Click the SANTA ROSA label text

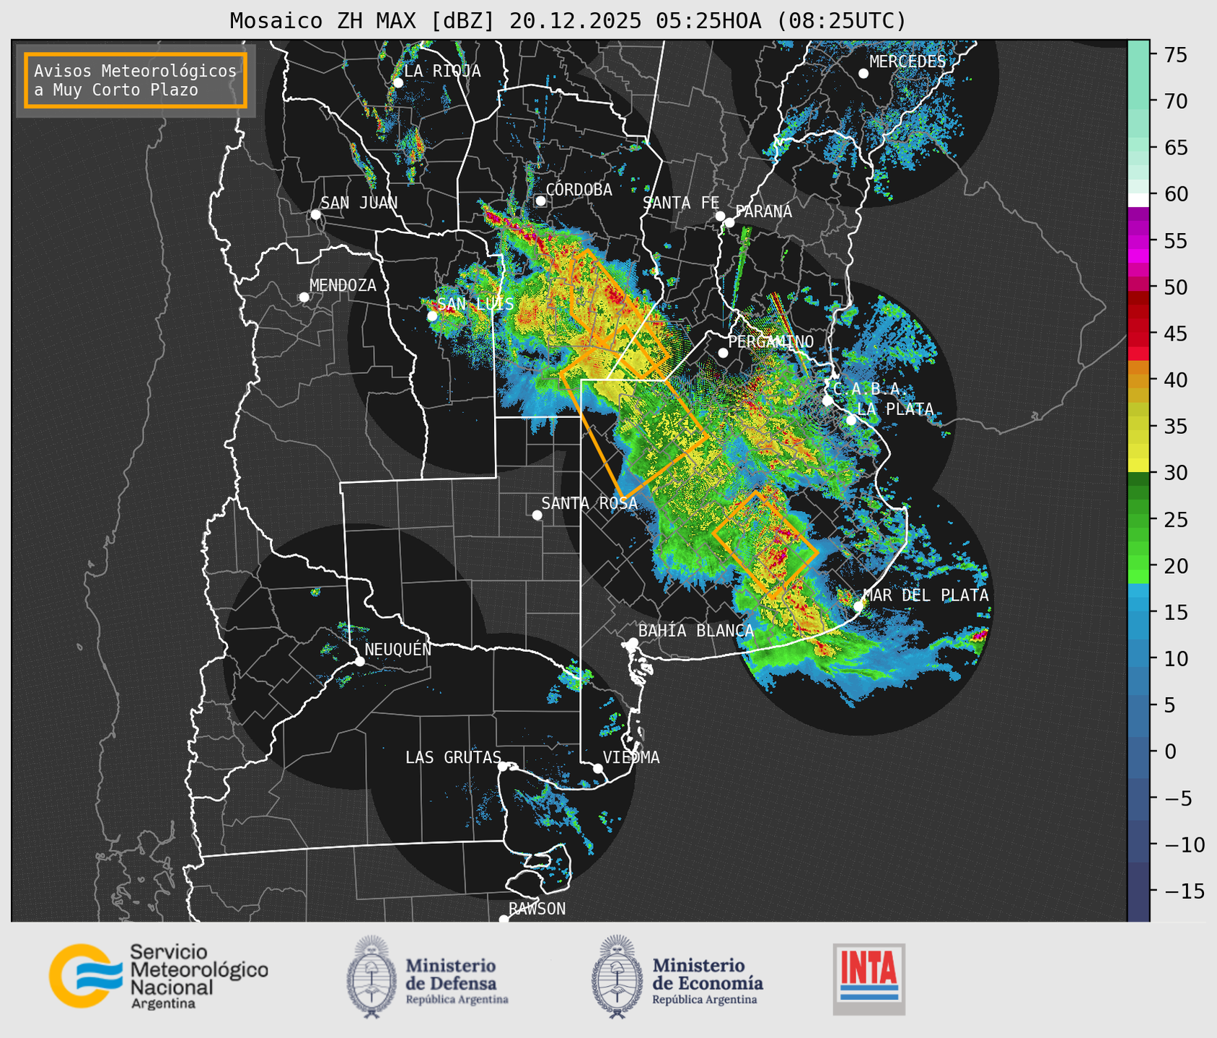pyautogui.click(x=589, y=504)
